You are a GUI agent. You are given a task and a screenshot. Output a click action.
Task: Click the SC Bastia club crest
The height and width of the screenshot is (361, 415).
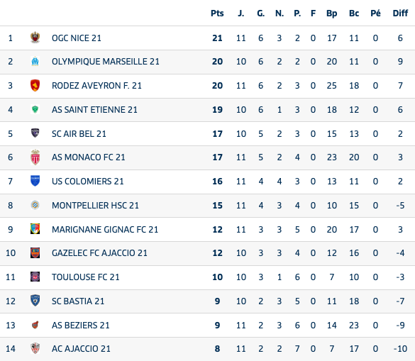point(35,301)
